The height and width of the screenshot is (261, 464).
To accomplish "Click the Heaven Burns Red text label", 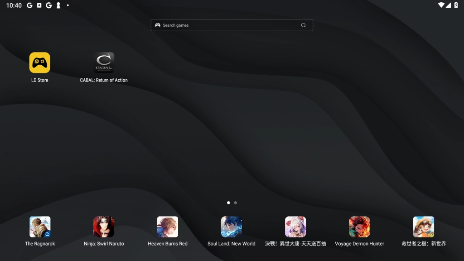I will [168, 244].
